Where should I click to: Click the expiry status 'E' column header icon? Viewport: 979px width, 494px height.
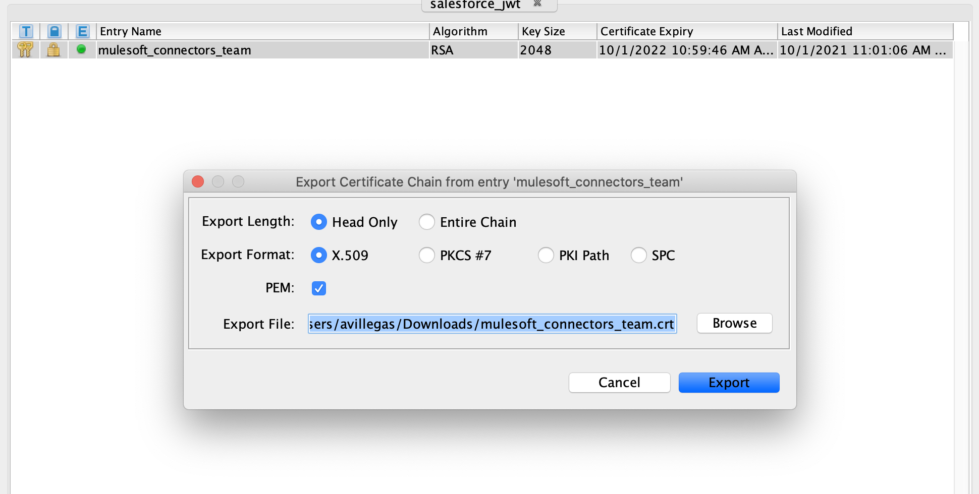pyautogui.click(x=82, y=31)
